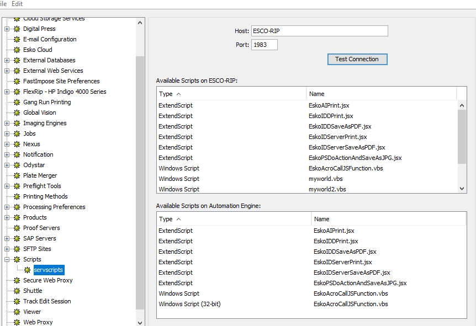Click the gear icon beside Printing Methods
Screen dimensions: 476x326
17,196
